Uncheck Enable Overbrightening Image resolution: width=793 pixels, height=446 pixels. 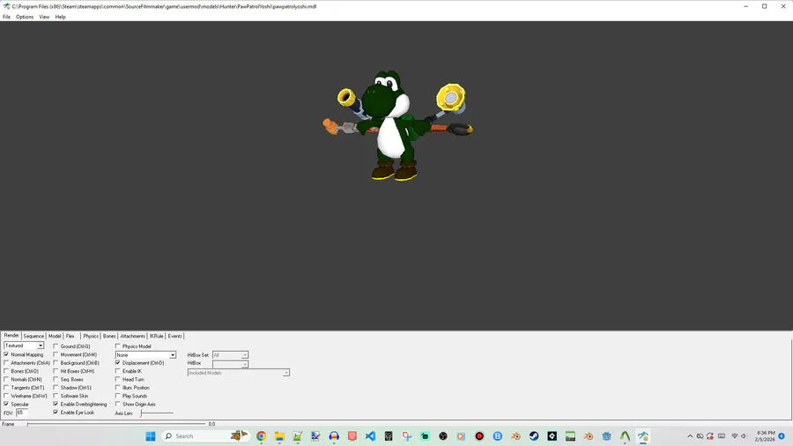(56, 405)
